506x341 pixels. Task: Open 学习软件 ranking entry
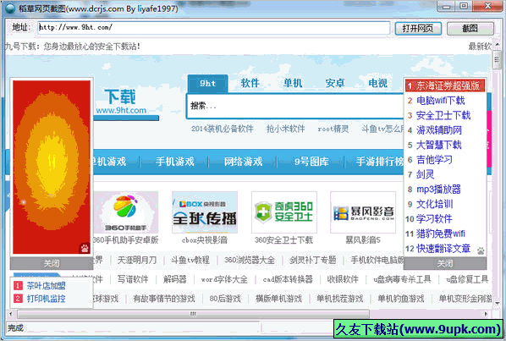434,219
